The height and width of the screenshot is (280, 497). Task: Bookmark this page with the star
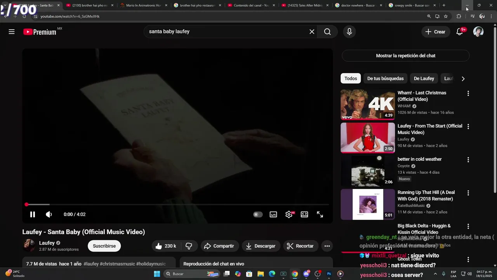pyautogui.click(x=446, y=16)
